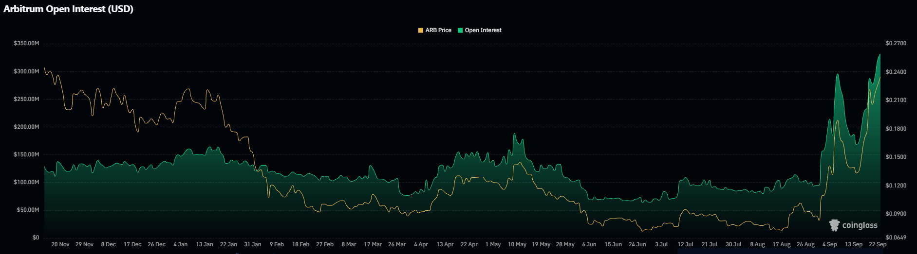Click the 6 Jun date label
This screenshot has height=254, width=917.
pos(589,244)
